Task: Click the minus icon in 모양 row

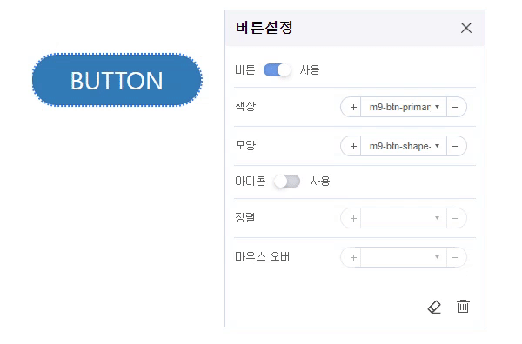Action: [x=455, y=146]
